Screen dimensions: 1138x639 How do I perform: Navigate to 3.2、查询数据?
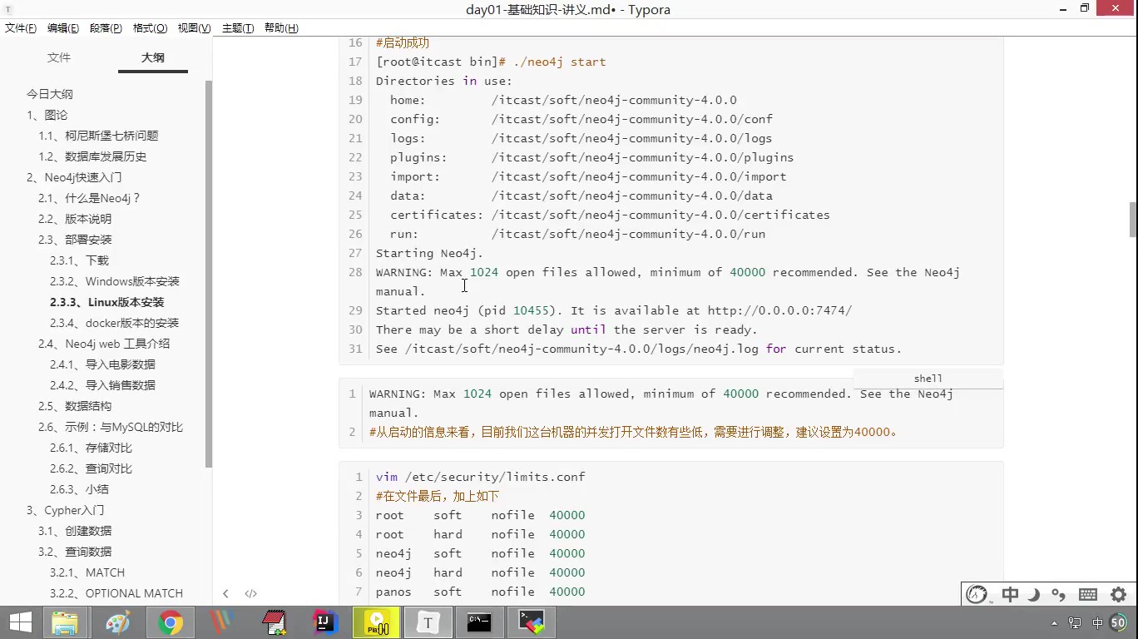[75, 552]
